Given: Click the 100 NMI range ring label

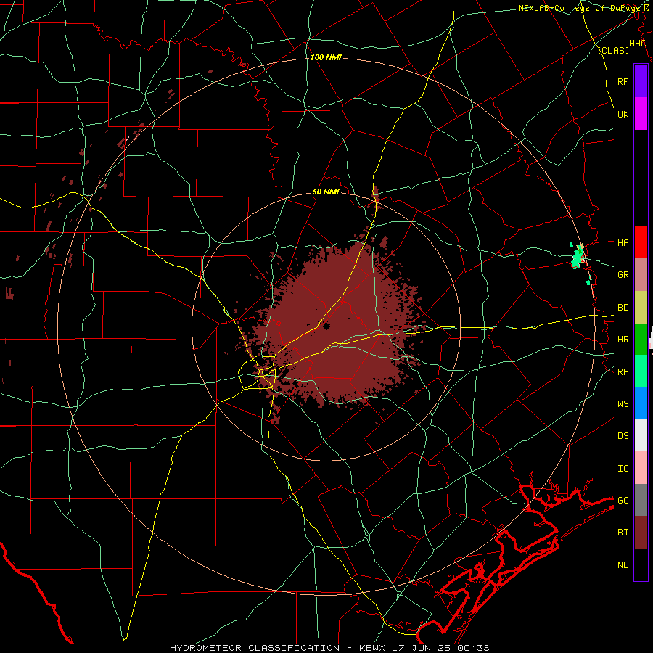Looking at the screenshot, I should tap(326, 57).
